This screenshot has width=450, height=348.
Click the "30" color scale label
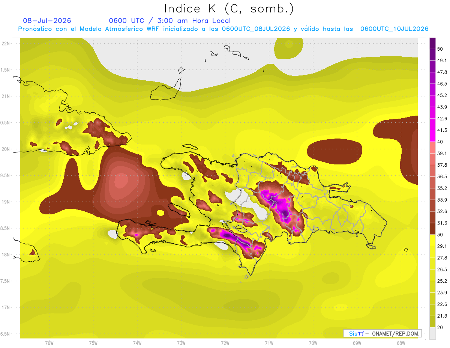point(441,234)
